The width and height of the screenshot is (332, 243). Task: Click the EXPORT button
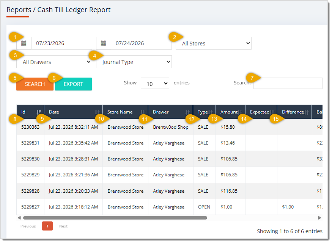pos(73,84)
